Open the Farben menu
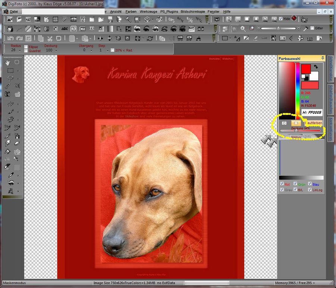 coord(131,12)
